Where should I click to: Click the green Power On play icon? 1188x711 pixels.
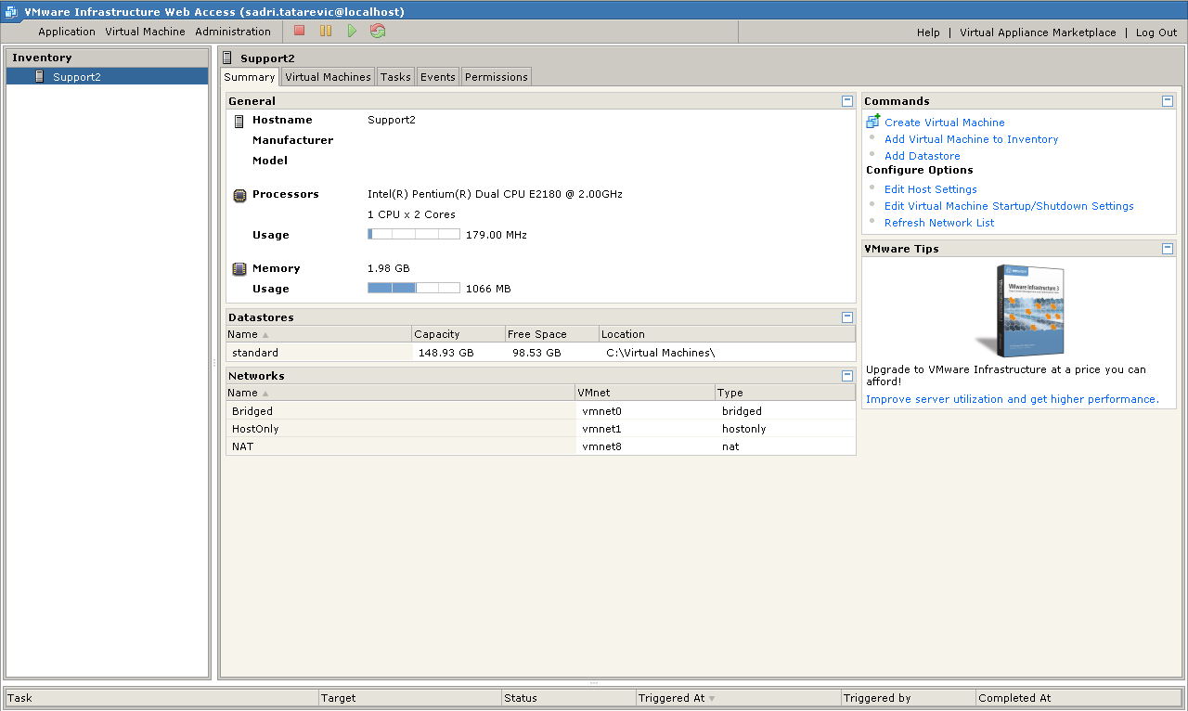(352, 31)
